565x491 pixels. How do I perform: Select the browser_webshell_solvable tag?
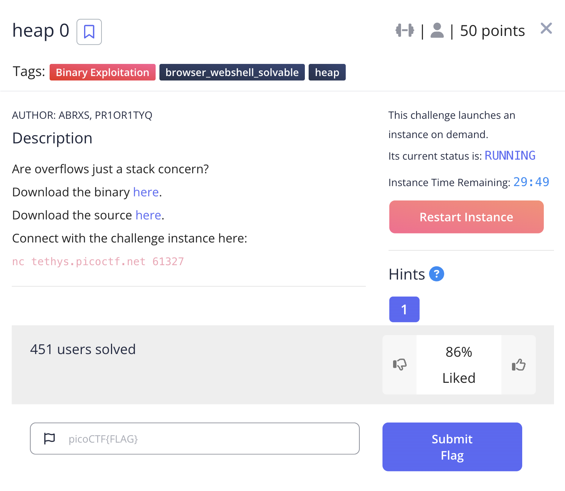click(x=232, y=72)
